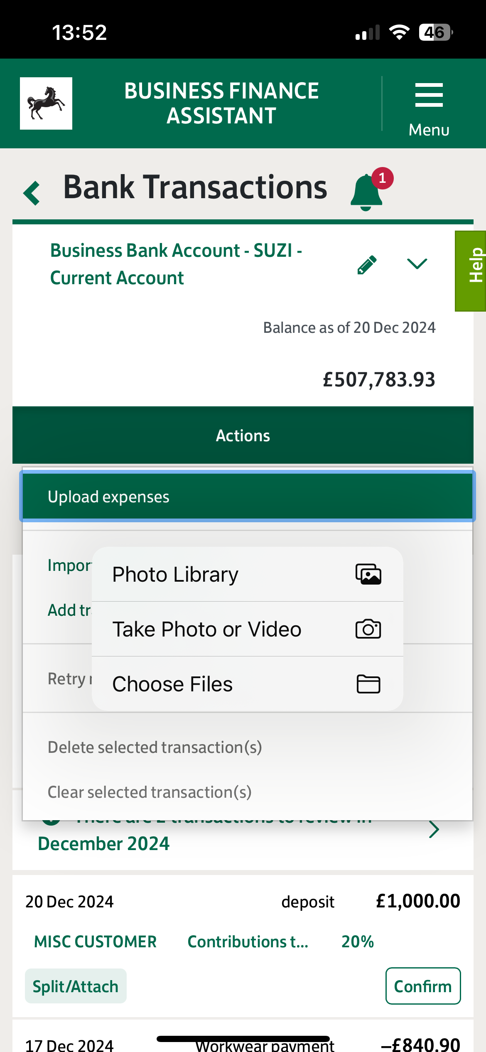Expand the account selector chevron

pos(417,264)
